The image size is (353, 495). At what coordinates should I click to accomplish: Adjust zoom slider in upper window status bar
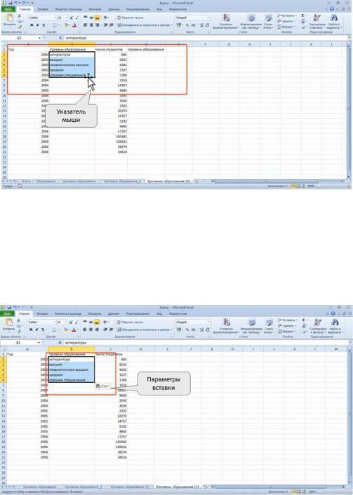pyautogui.click(x=334, y=187)
